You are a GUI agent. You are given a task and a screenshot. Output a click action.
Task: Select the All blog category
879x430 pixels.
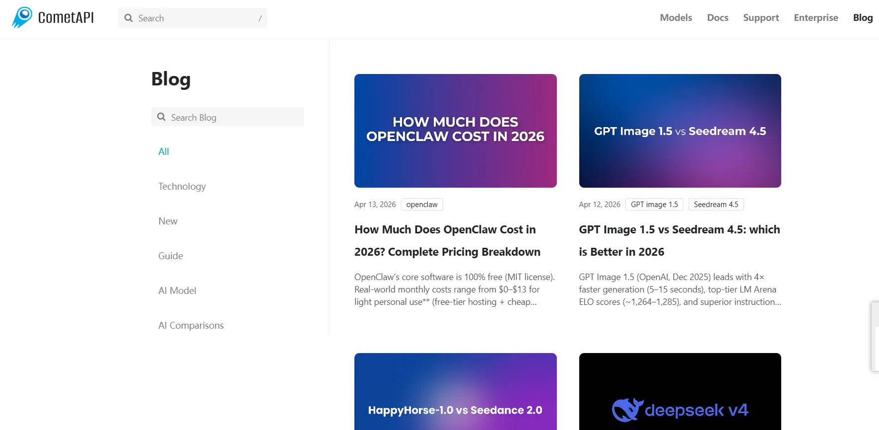point(164,151)
